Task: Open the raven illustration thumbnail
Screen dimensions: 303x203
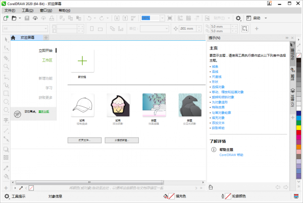Action: click(x=190, y=105)
